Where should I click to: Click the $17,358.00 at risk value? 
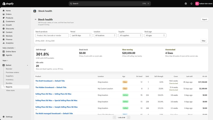(x=203, y=82)
